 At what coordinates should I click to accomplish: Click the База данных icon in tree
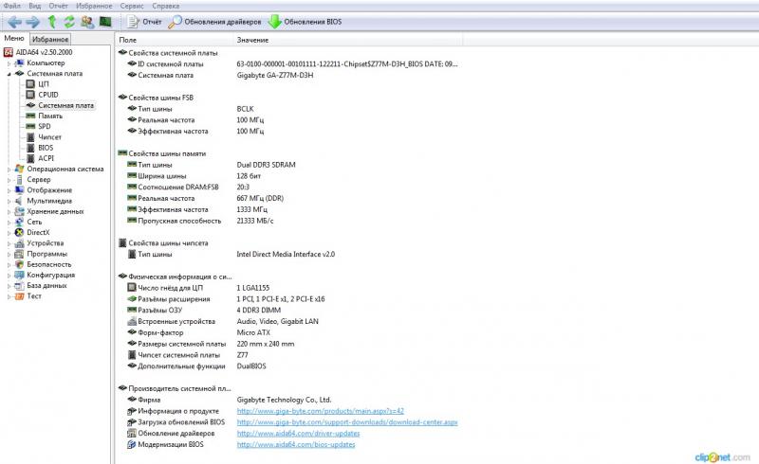tap(19, 286)
